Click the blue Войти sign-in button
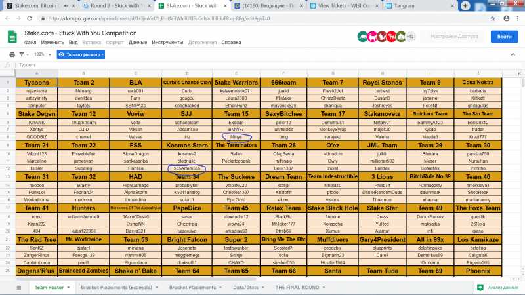525x295 pixels. pyautogui.click(x=504, y=37)
